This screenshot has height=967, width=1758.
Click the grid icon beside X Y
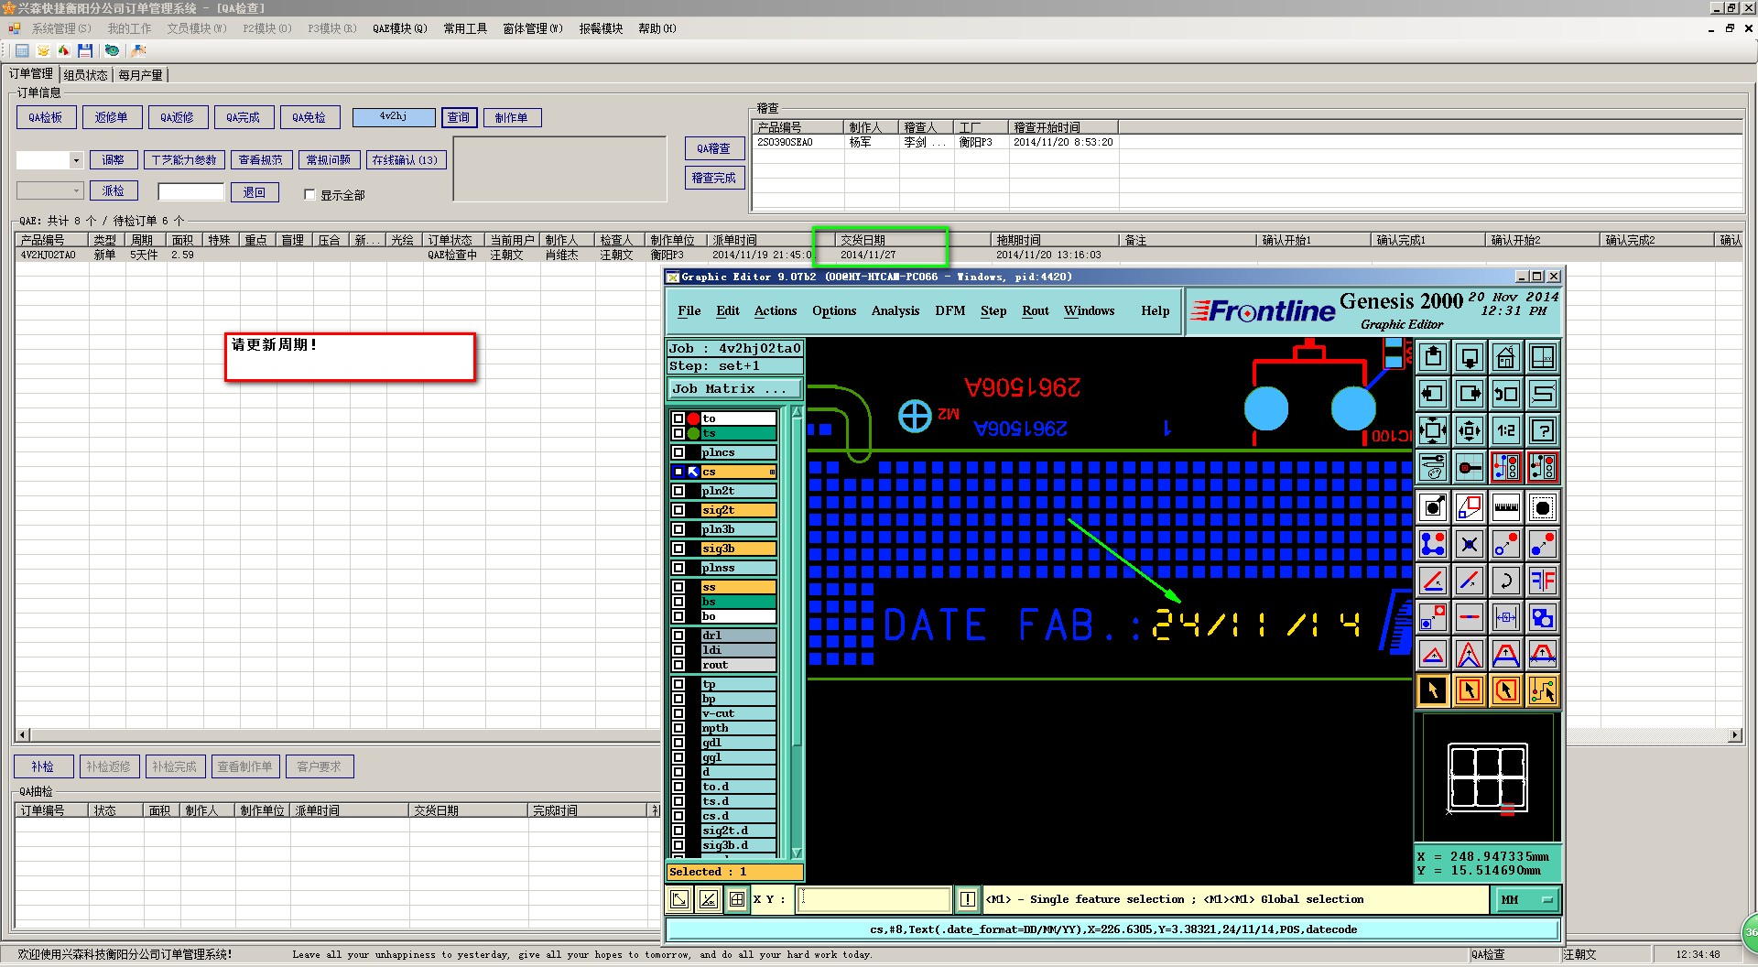(x=737, y=899)
